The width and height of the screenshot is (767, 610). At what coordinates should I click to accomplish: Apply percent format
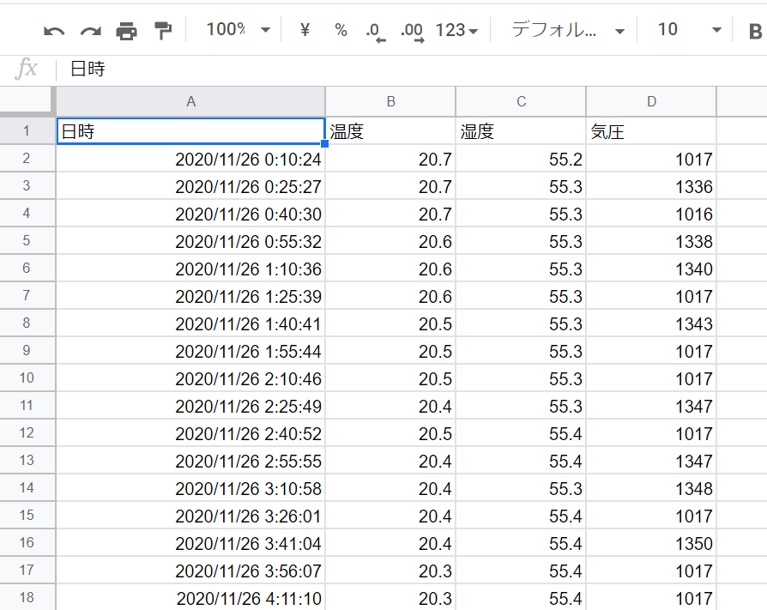point(341,30)
